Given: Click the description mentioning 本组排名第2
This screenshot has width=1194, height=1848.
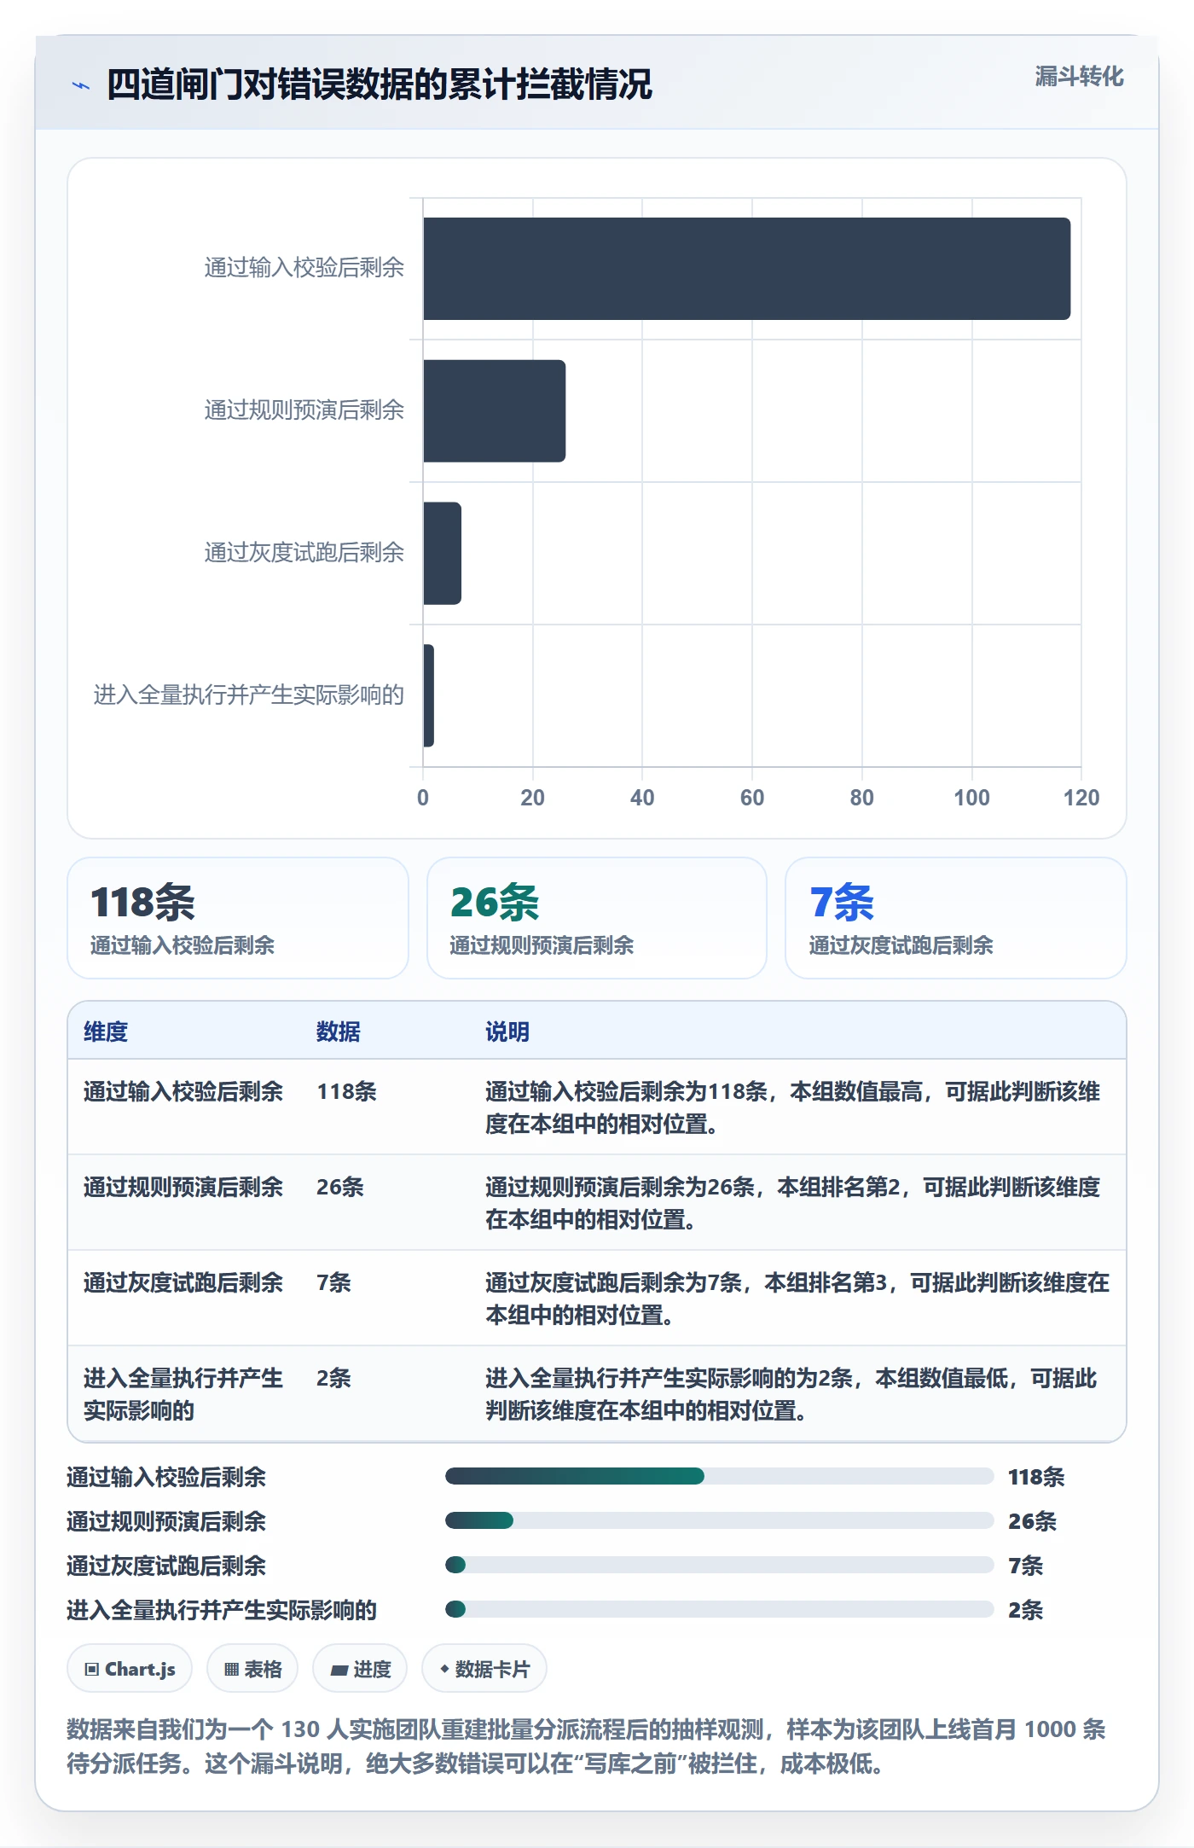Looking at the screenshot, I should pyautogui.click(x=793, y=1203).
